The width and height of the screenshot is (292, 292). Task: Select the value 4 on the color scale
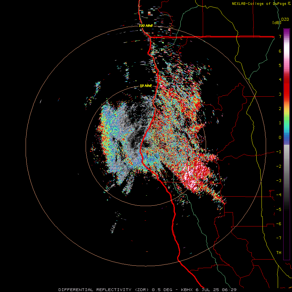click(x=280, y=80)
